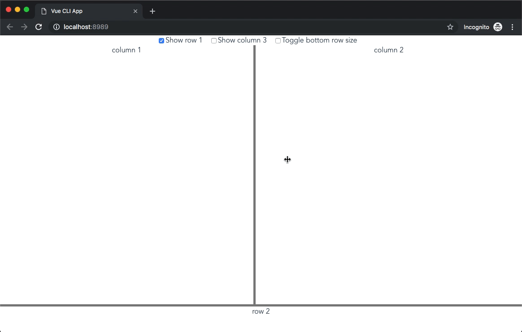Click the browser back navigation arrow
This screenshot has width=522, height=332.
point(10,27)
